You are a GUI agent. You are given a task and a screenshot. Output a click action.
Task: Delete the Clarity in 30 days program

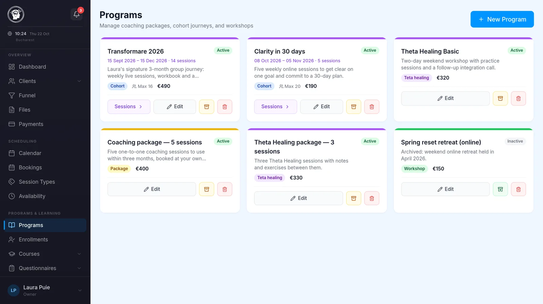point(372,107)
